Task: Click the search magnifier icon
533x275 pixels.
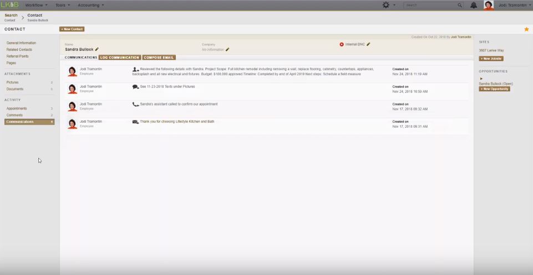Action: coord(460,5)
